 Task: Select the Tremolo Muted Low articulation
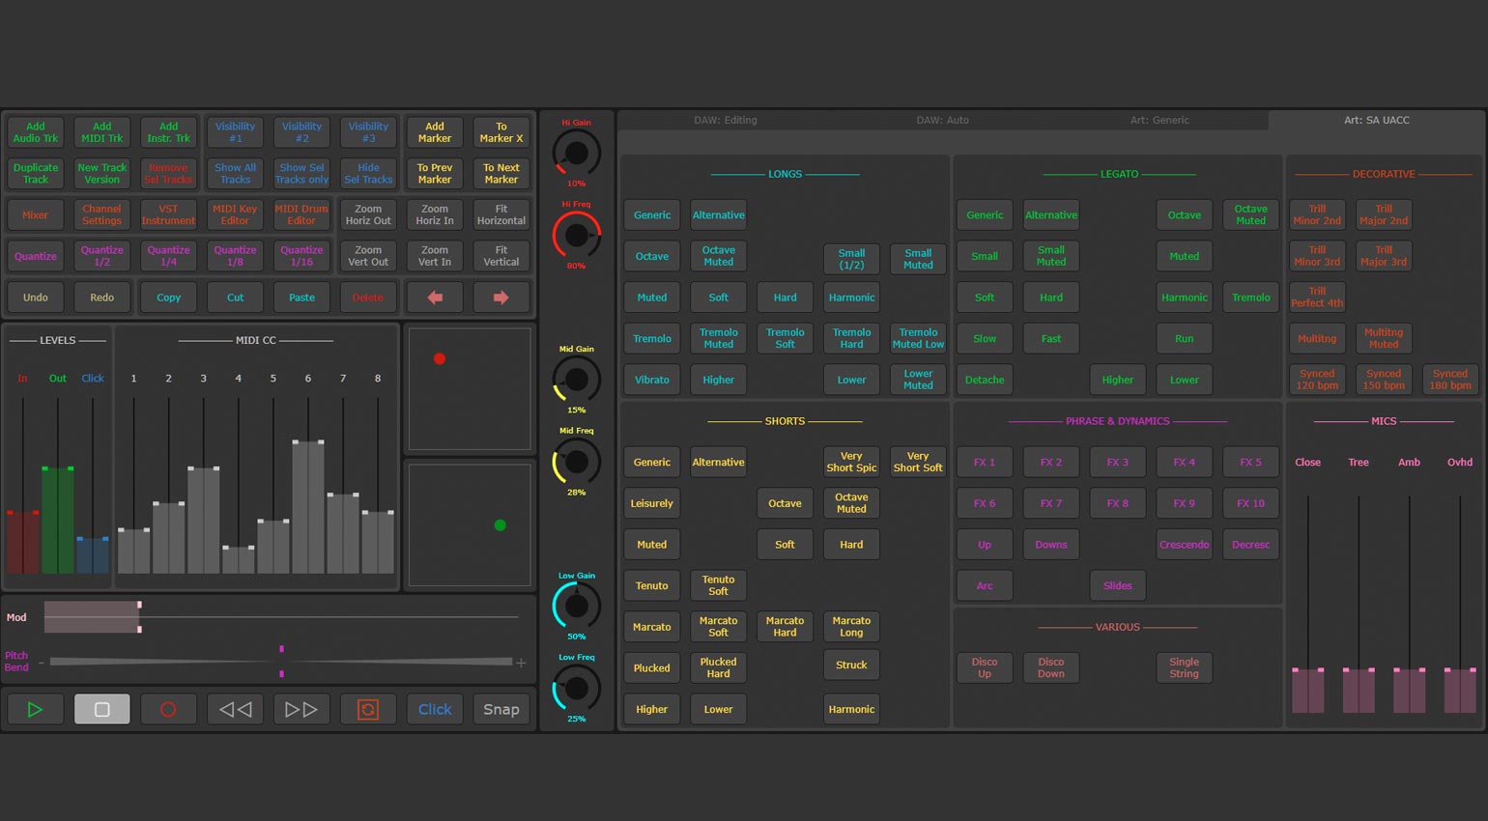click(x=918, y=338)
